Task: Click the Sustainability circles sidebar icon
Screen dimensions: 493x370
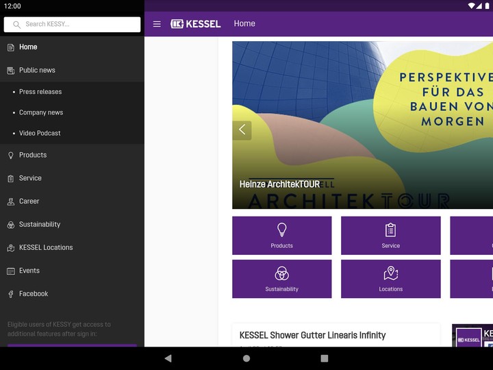Action: point(11,225)
